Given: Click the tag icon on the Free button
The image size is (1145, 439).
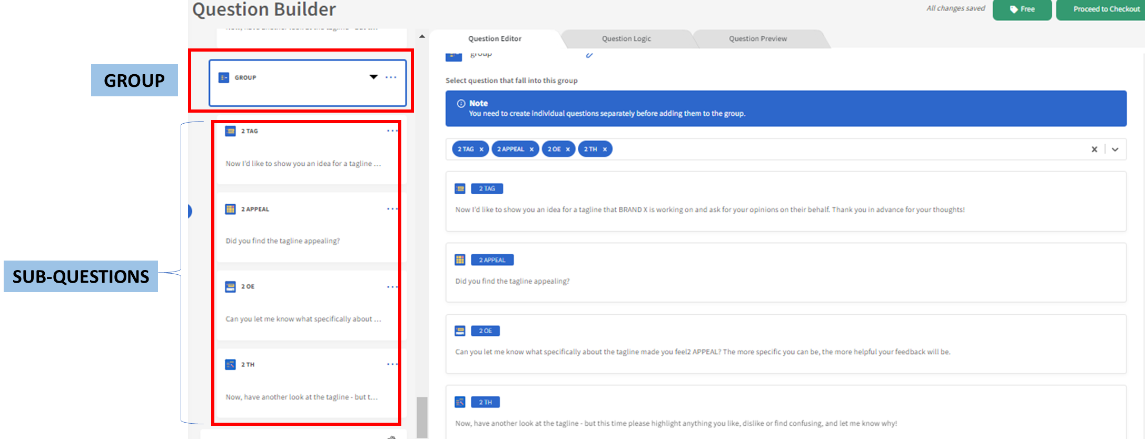Looking at the screenshot, I should 1013,9.
